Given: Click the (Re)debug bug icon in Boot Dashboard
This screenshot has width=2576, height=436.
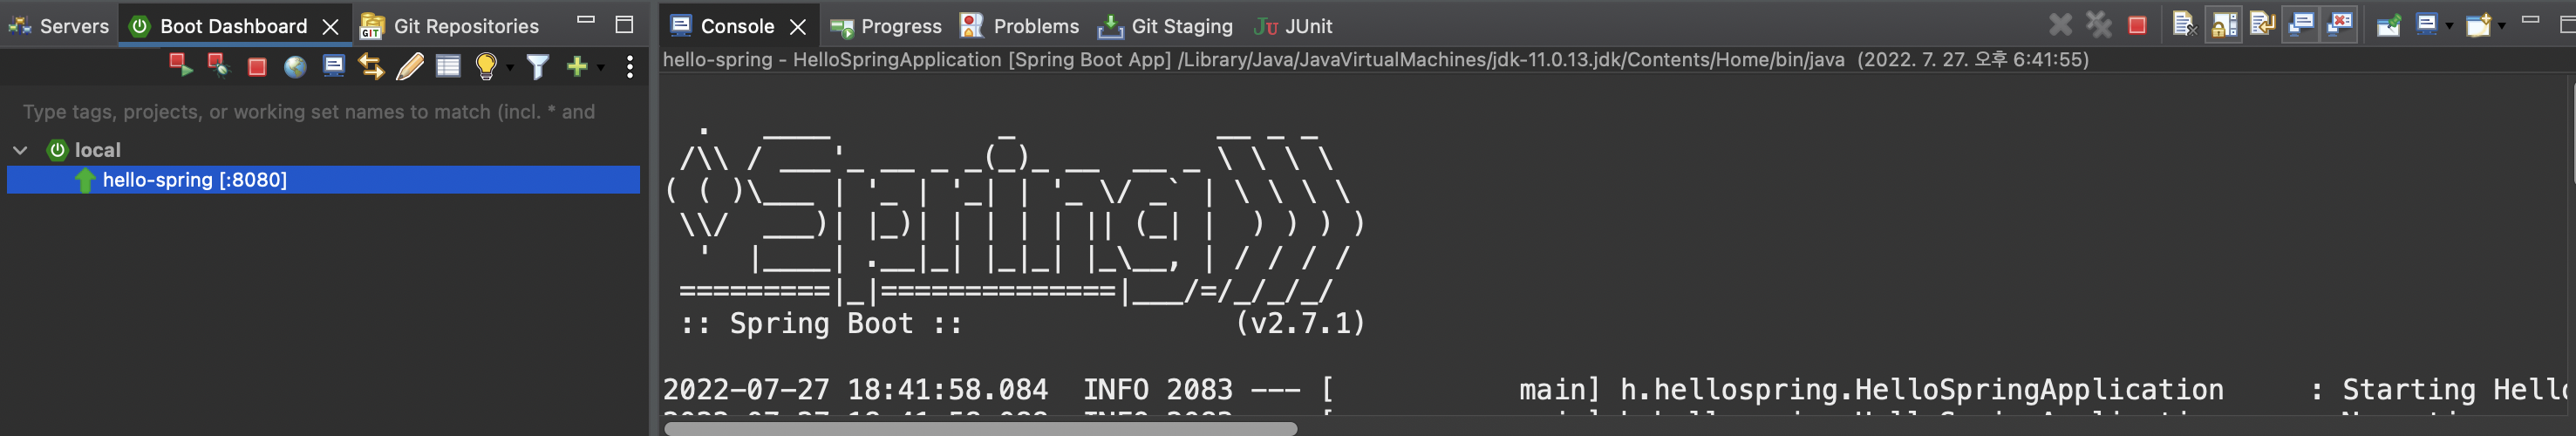Looking at the screenshot, I should click(x=218, y=66).
